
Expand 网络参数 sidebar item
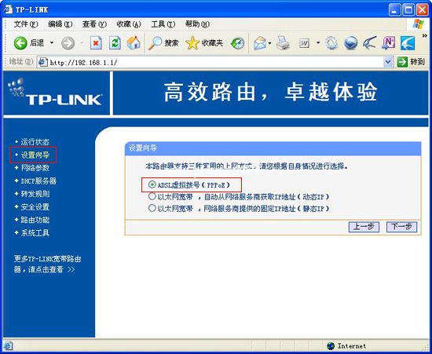[35, 168]
